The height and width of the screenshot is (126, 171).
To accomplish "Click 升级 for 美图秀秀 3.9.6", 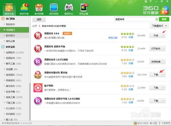I will tap(156, 36).
